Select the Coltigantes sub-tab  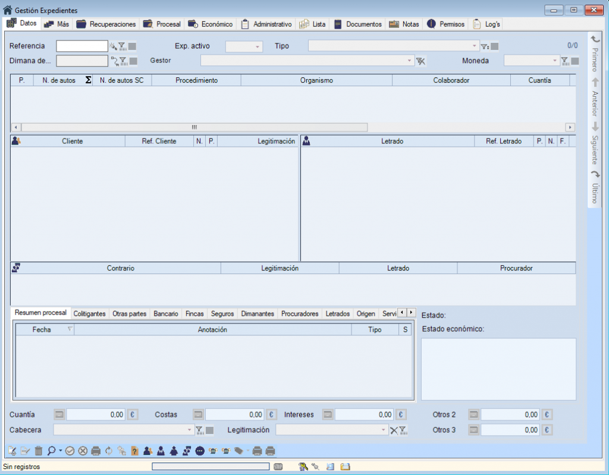[89, 313]
